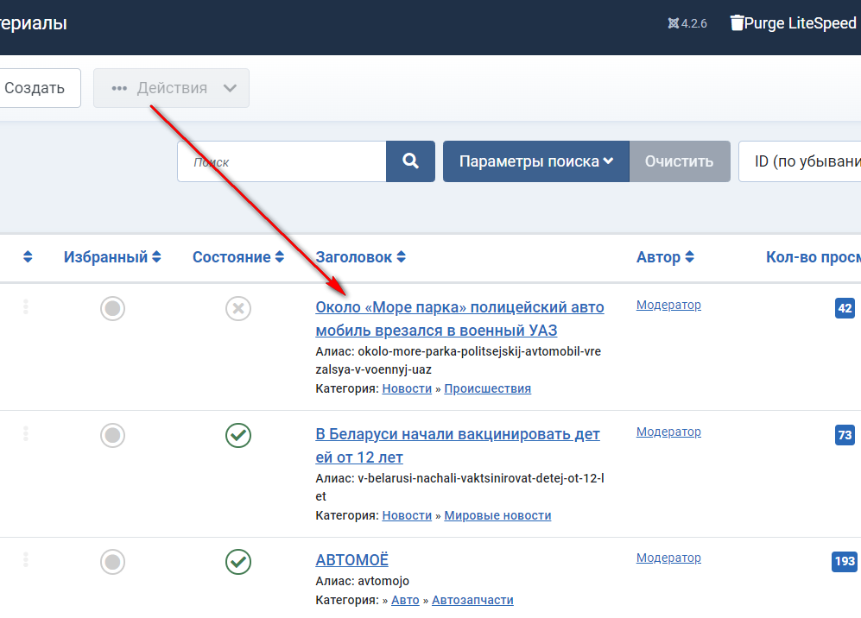This screenshot has width=861, height=618.
Task: Click the Joomla 4.2.6 version icon
Action: [674, 23]
